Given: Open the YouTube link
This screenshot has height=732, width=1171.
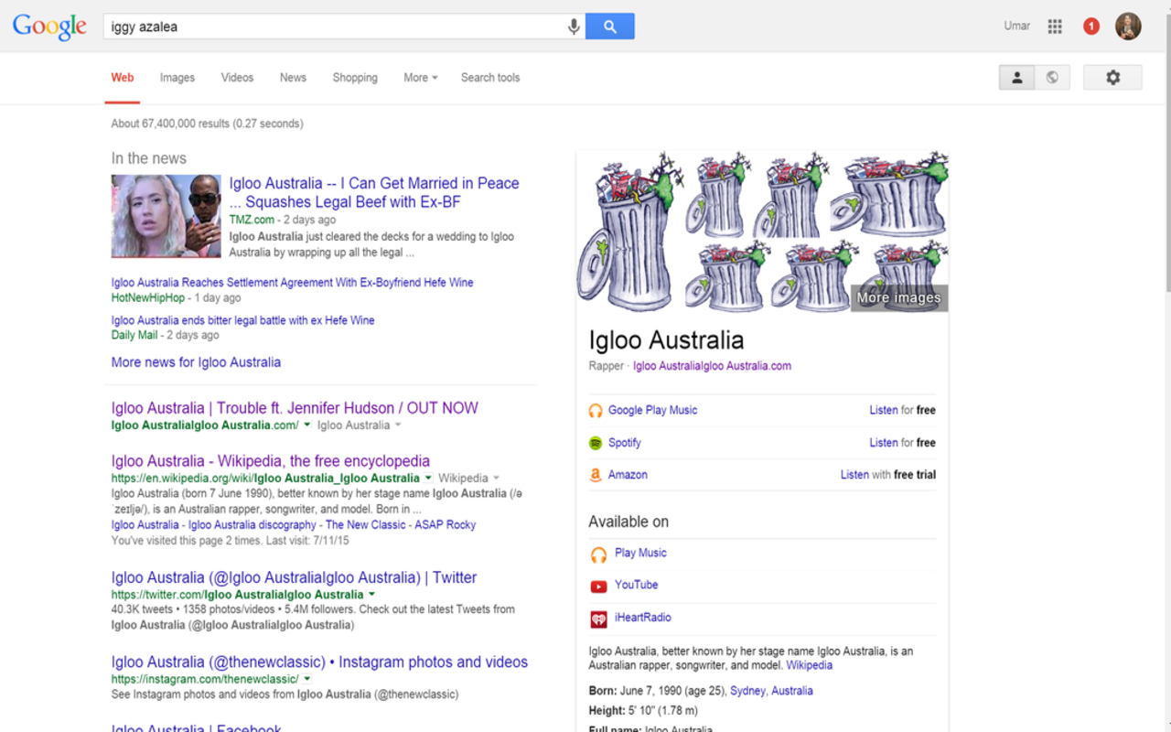Looking at the screenshot, I should (x=637, y=585).
